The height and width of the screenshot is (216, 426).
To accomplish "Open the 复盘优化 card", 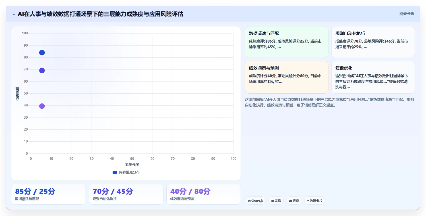I will [373, 77].
